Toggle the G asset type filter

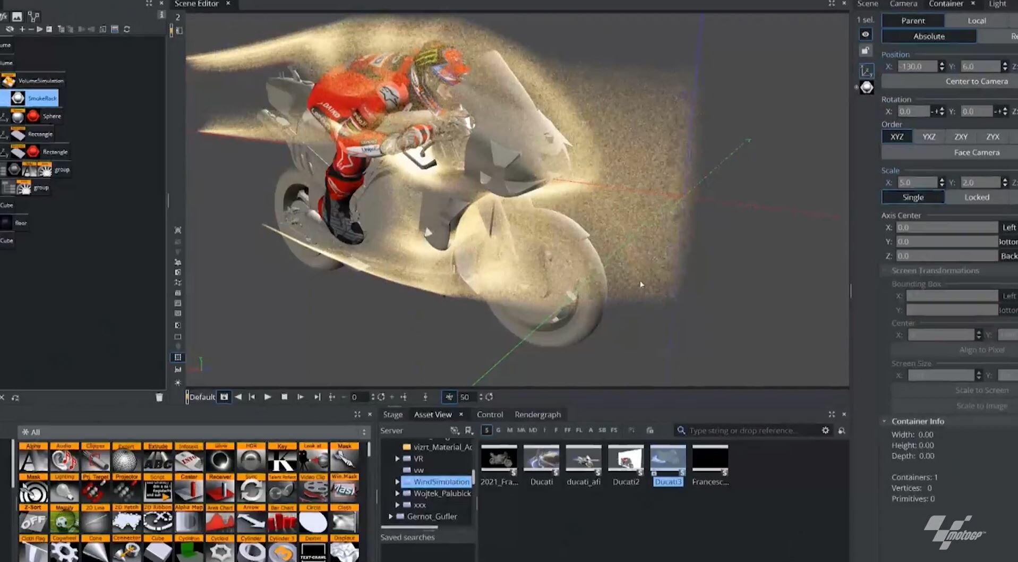coord(498,430)
